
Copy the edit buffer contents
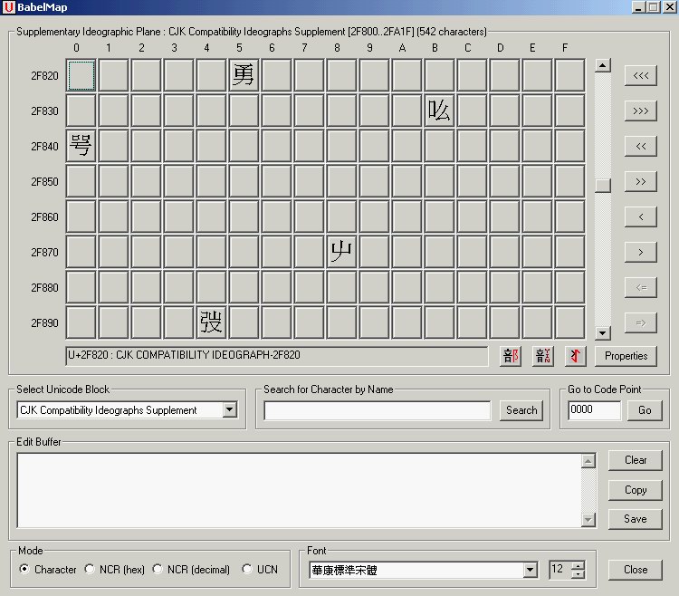(x=636, y=490)
